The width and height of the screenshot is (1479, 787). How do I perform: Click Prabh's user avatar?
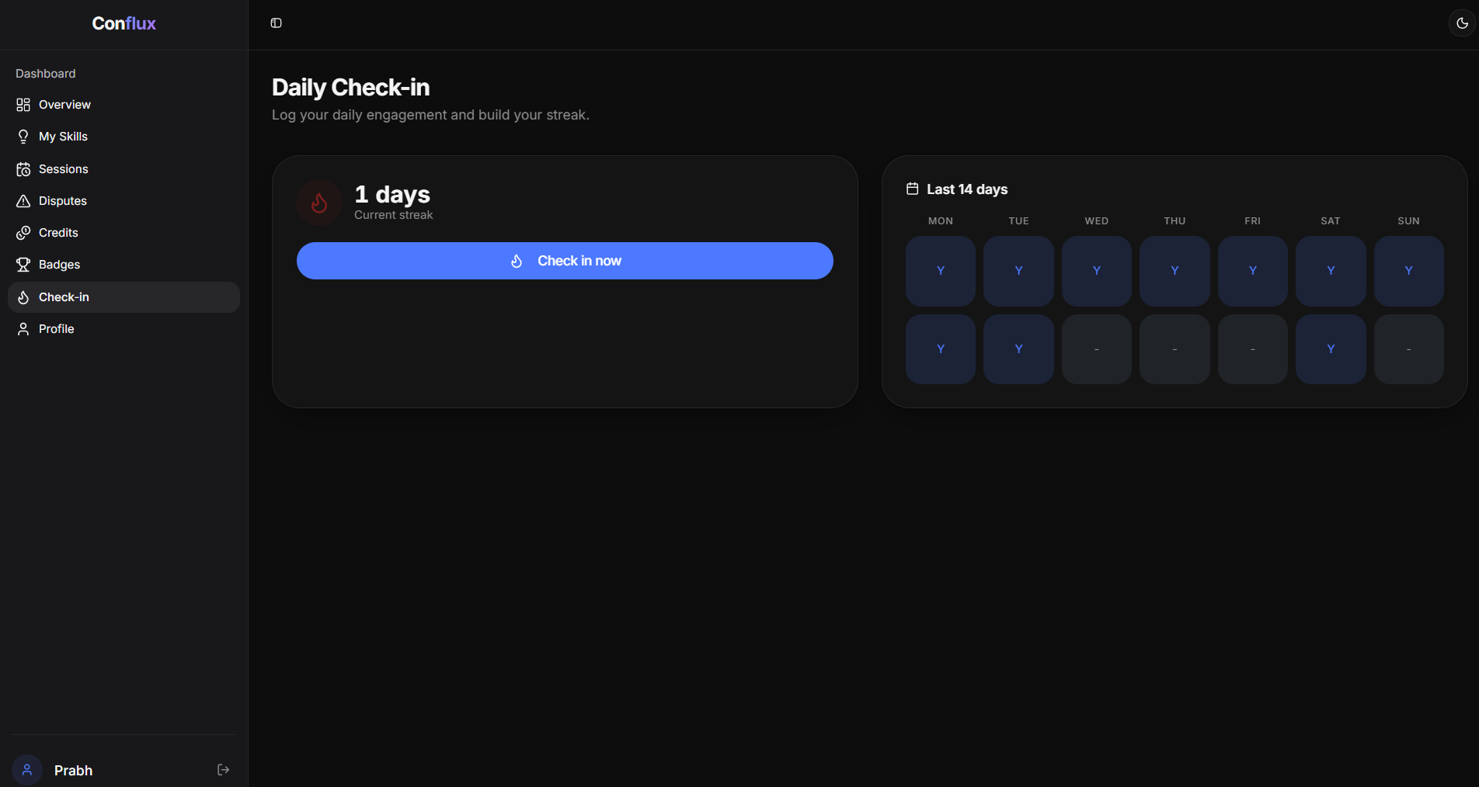[x=27, y=770]
